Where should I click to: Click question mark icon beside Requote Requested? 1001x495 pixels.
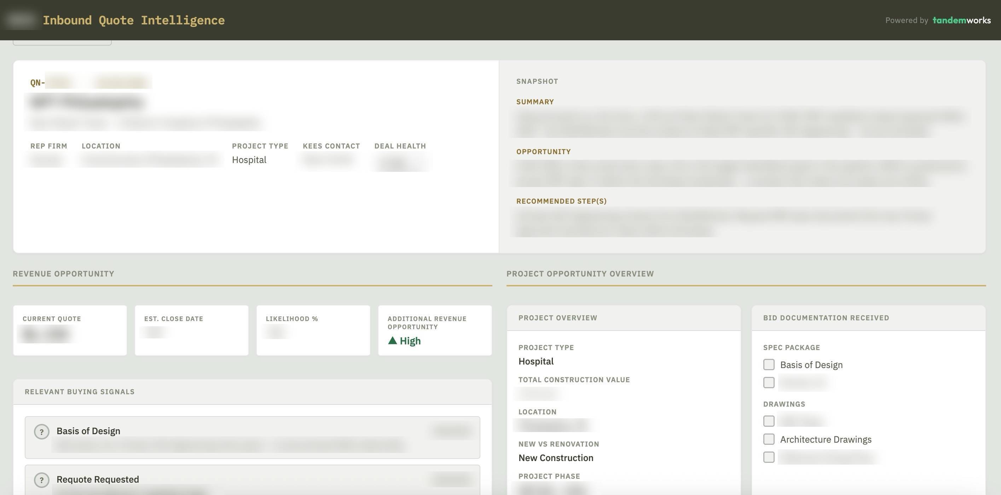tap(42, 480)
